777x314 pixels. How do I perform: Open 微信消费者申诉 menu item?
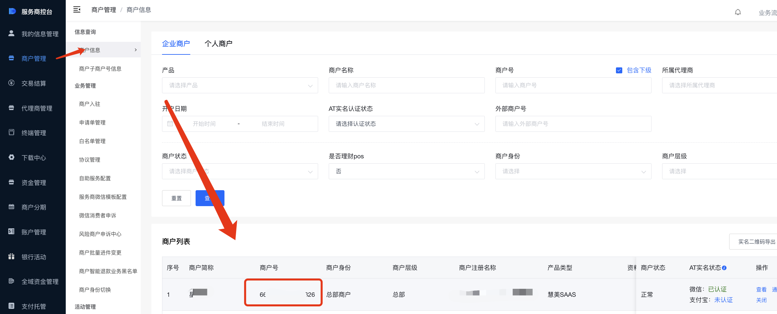[98, 215]
